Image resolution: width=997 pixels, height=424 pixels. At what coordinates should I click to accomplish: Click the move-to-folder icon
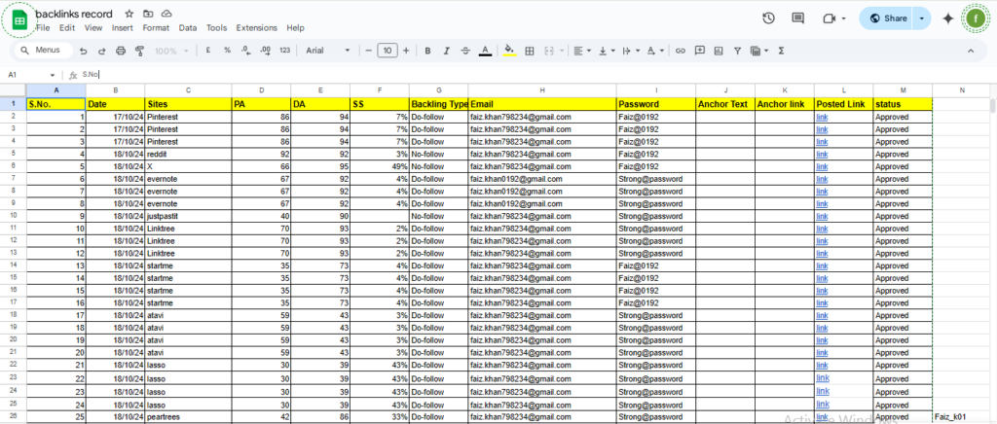click(148, 14)
